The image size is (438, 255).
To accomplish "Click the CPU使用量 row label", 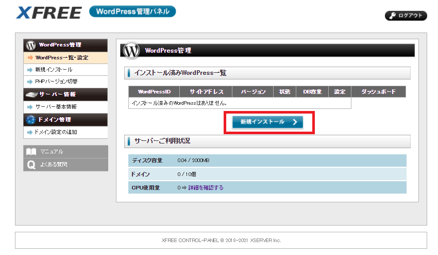I will tap(145, 187).
